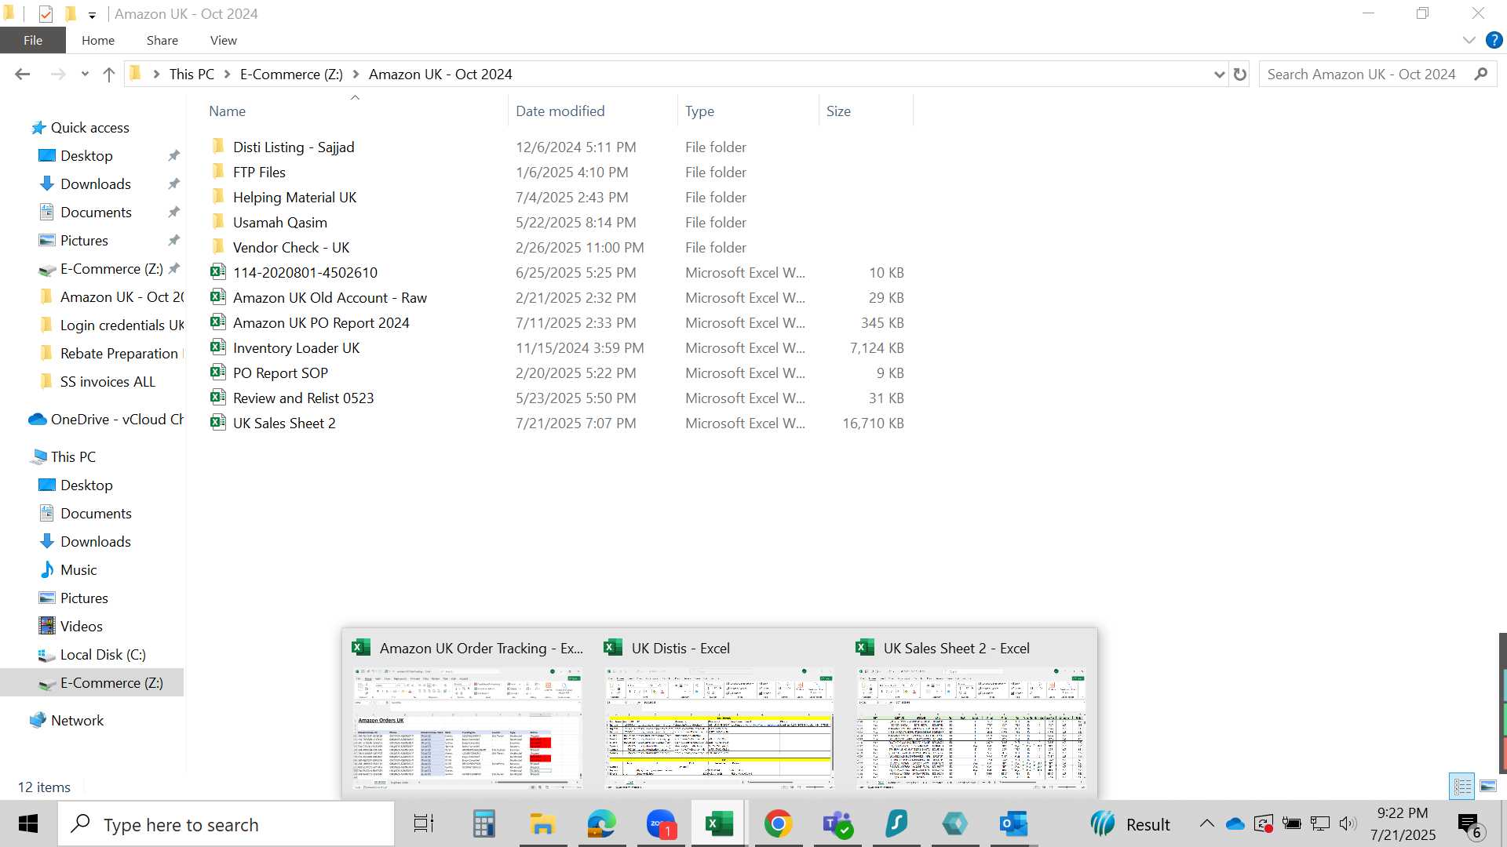1507x847 pixels.
Task: Click the Forward navigation arrow
Action: [x=57, y=75]
